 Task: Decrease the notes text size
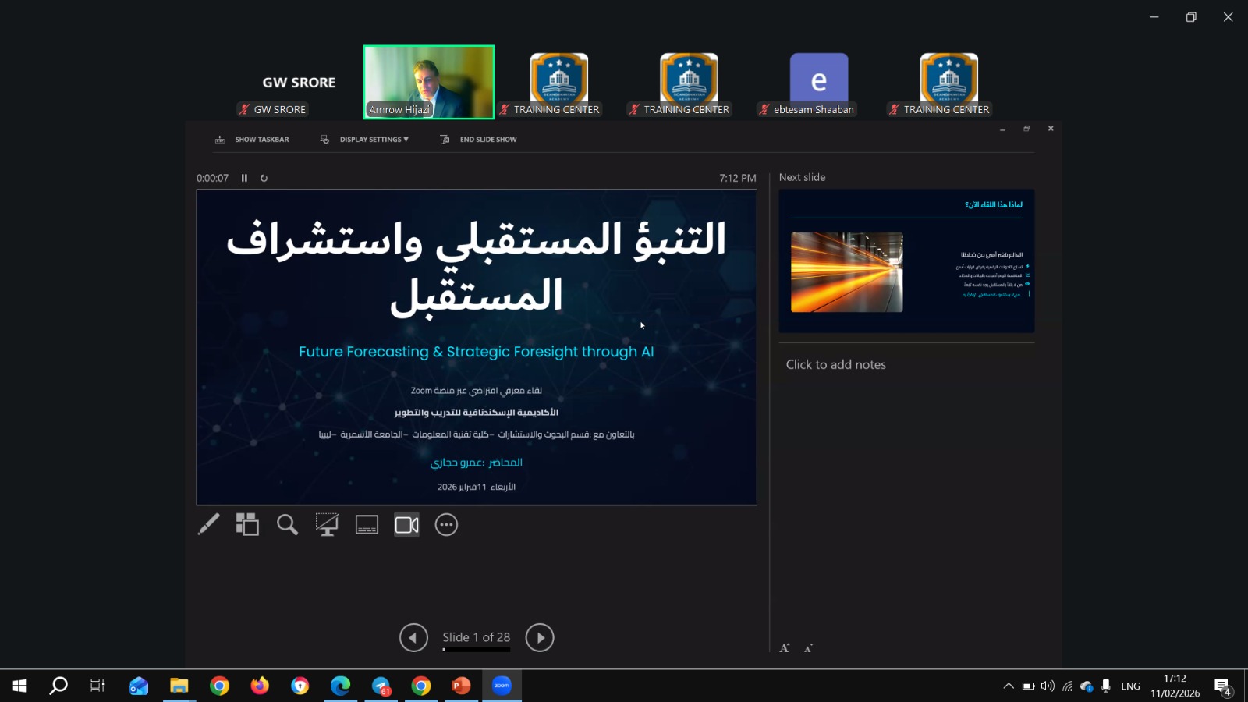click(x=809, y=648)
